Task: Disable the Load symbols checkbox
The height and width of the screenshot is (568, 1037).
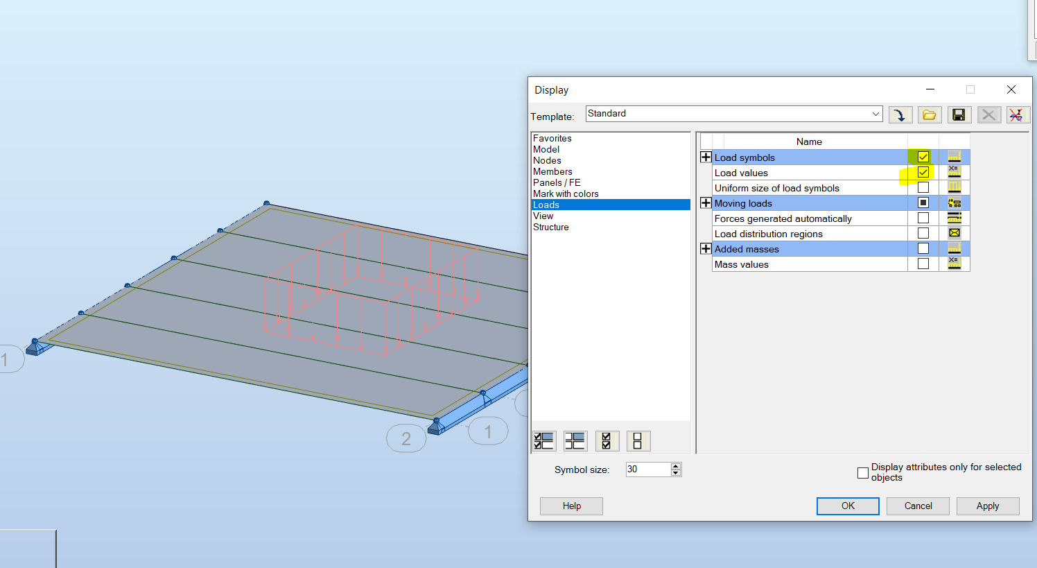Action: 923,157
